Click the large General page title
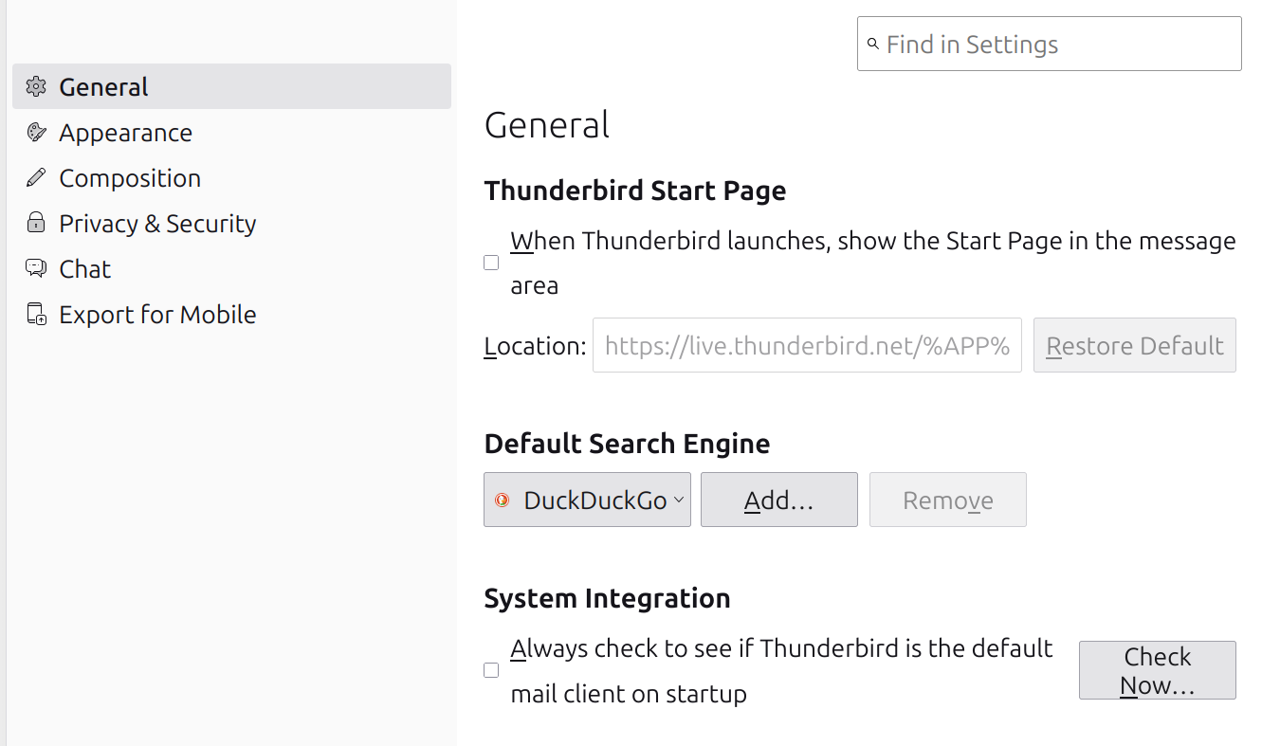The height and width of the screenshot is (746, 1280). [547, 124]
